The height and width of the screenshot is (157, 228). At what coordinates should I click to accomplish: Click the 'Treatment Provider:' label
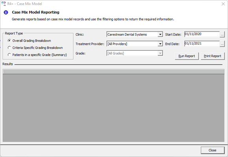coord(90,44)
